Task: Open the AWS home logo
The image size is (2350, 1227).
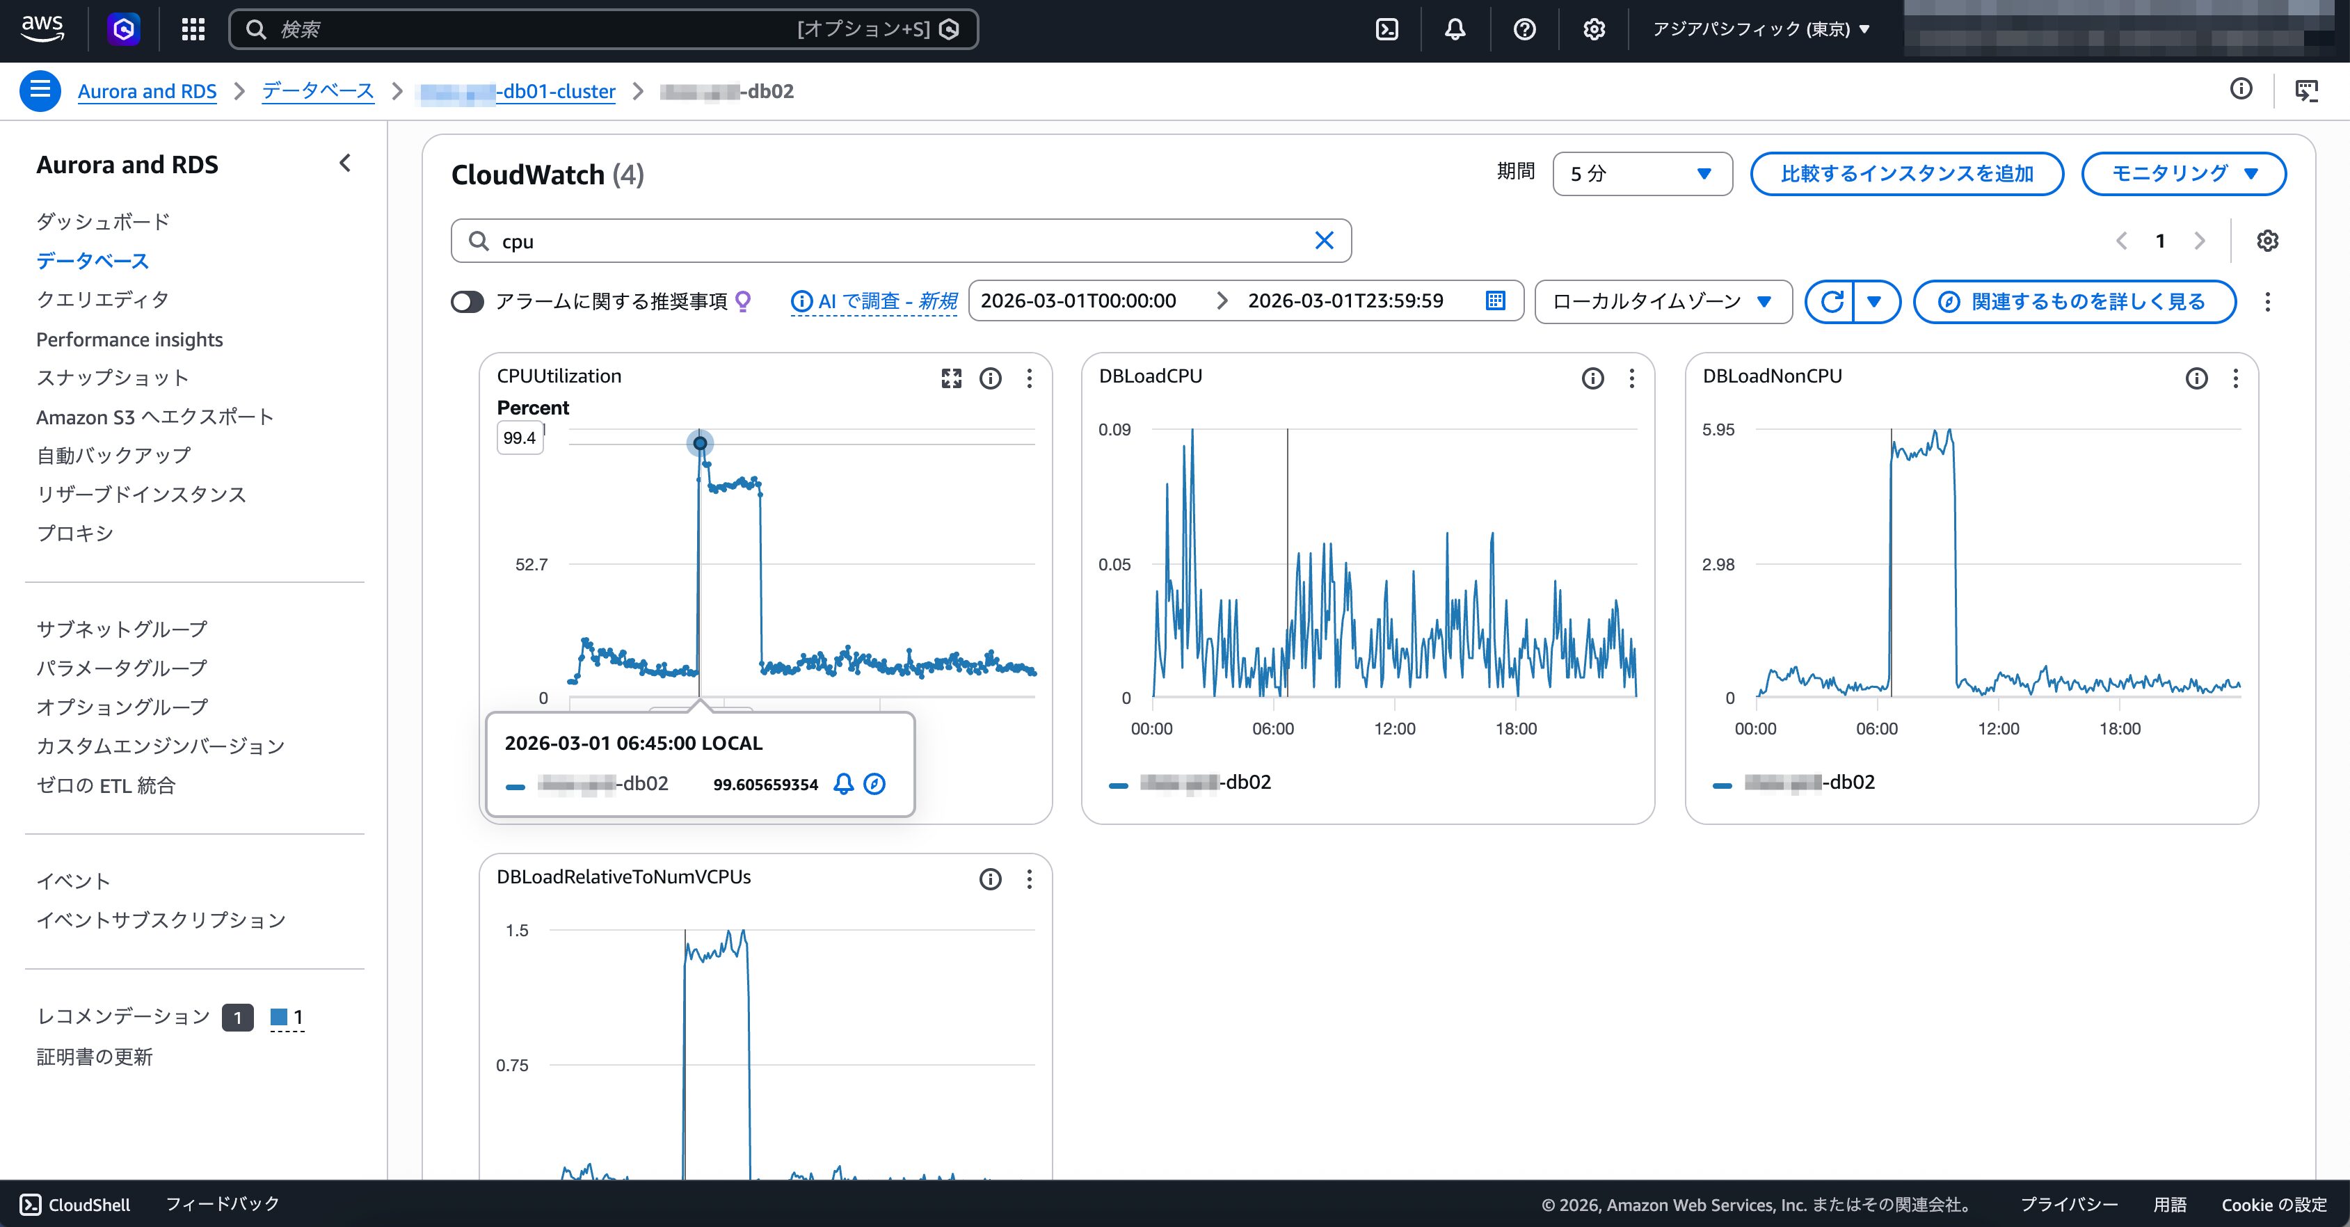Action: (42, 29)
